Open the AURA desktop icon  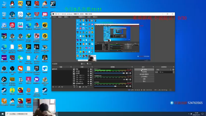4,37
